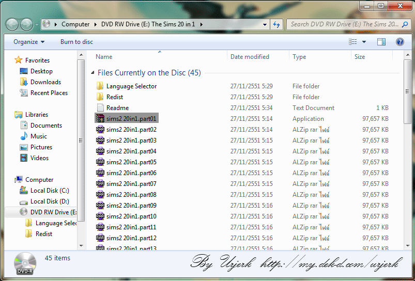The width and height of the screenshot is (415, 281).
Task: Select the sims2 20in1.part04 RAR file
Action: (x=127, y=151)
